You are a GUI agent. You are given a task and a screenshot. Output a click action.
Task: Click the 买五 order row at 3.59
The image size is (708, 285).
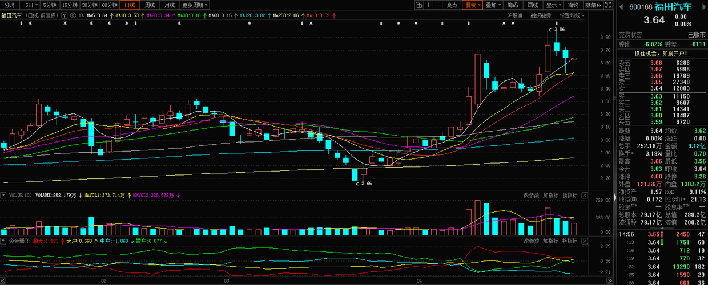[x=662, y=121]
